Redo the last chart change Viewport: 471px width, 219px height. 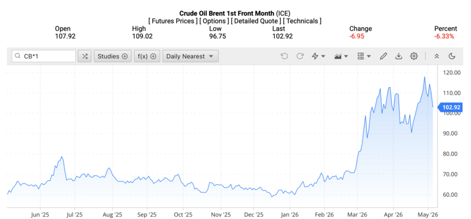pos(300,56)
